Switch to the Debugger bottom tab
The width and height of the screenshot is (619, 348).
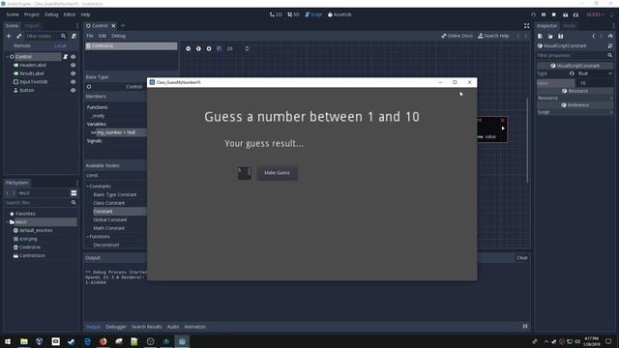116,327
